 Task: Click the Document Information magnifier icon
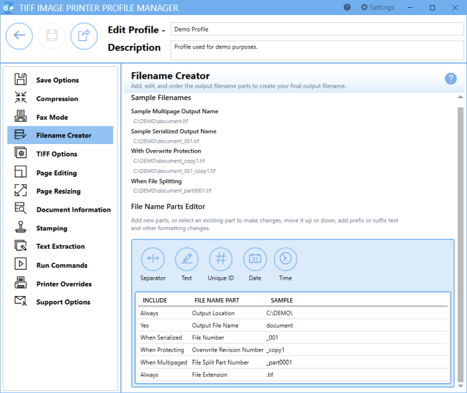point(20,208)
